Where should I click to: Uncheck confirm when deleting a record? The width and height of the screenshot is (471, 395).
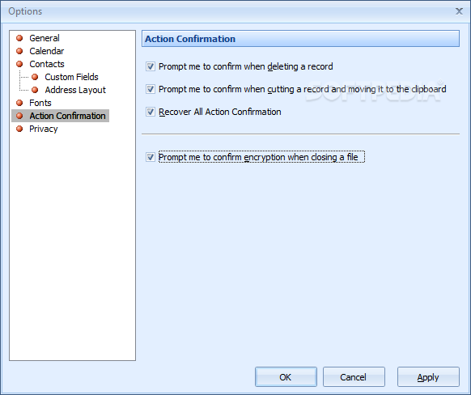point(151,66)
